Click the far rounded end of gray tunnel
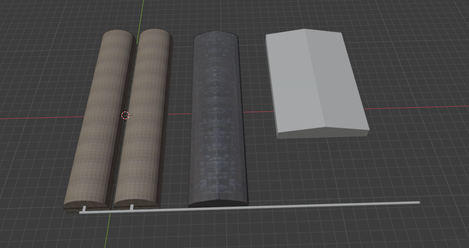Viewport: 469px width, 248px height. pyautogui.click(x=216, y=35)
